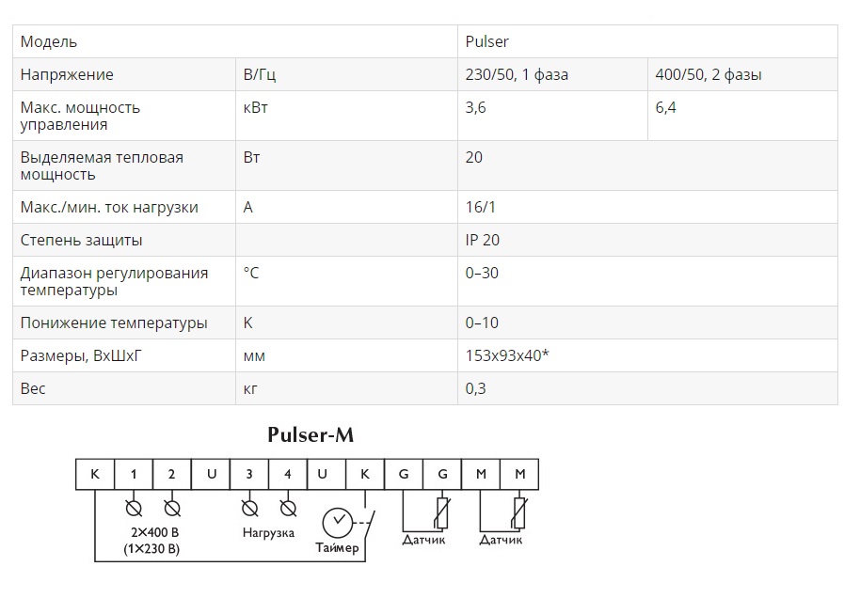Viewport: 860px width, 598px height.
Task: Click the Нагрузка label in diagram
Action: click(269, 532)
